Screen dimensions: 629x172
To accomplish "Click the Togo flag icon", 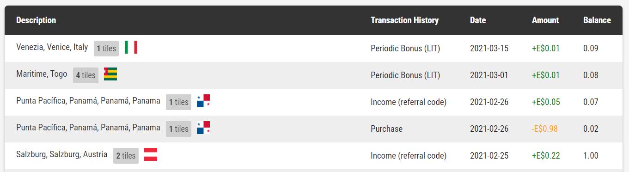I will pyautogui.click(x=110, y=74).
